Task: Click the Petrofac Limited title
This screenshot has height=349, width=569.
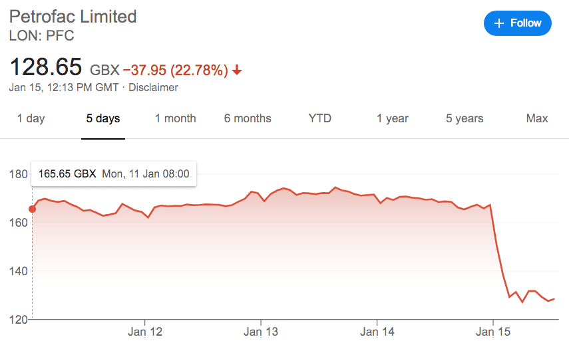Action: (73, 16)
